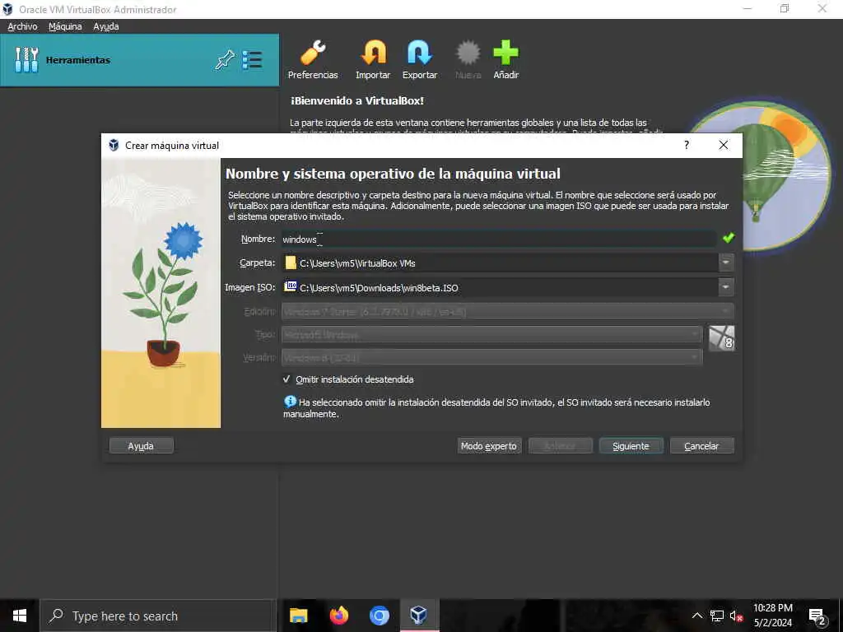
Task: Open the Herramientas list menu icon
Action: (252, 59)
